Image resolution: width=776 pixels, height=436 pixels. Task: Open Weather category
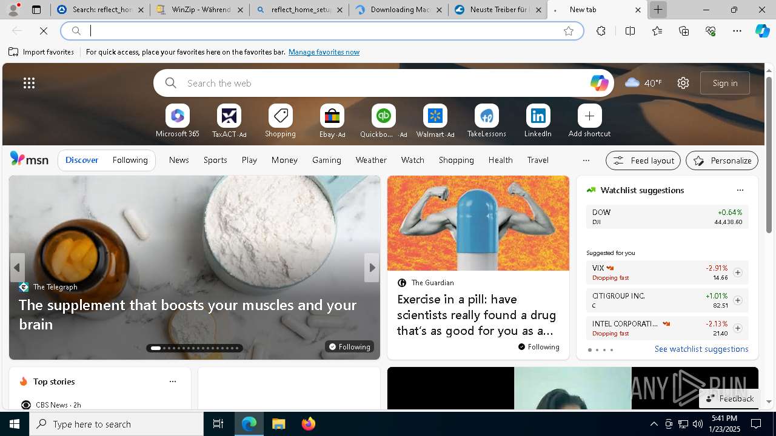[371, 160]
